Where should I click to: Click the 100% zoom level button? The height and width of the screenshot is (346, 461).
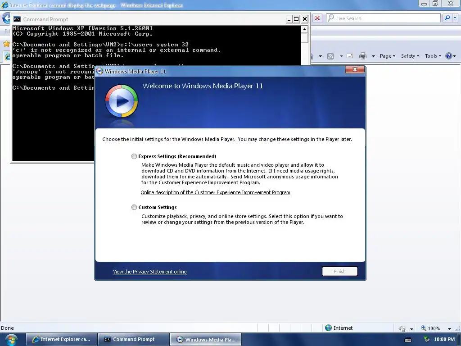point(431,328)
